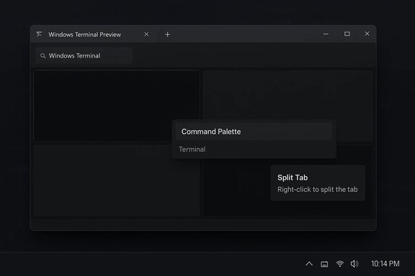
Task: Maximize the Windows Terminal window
Action: (x=347, y=34)
